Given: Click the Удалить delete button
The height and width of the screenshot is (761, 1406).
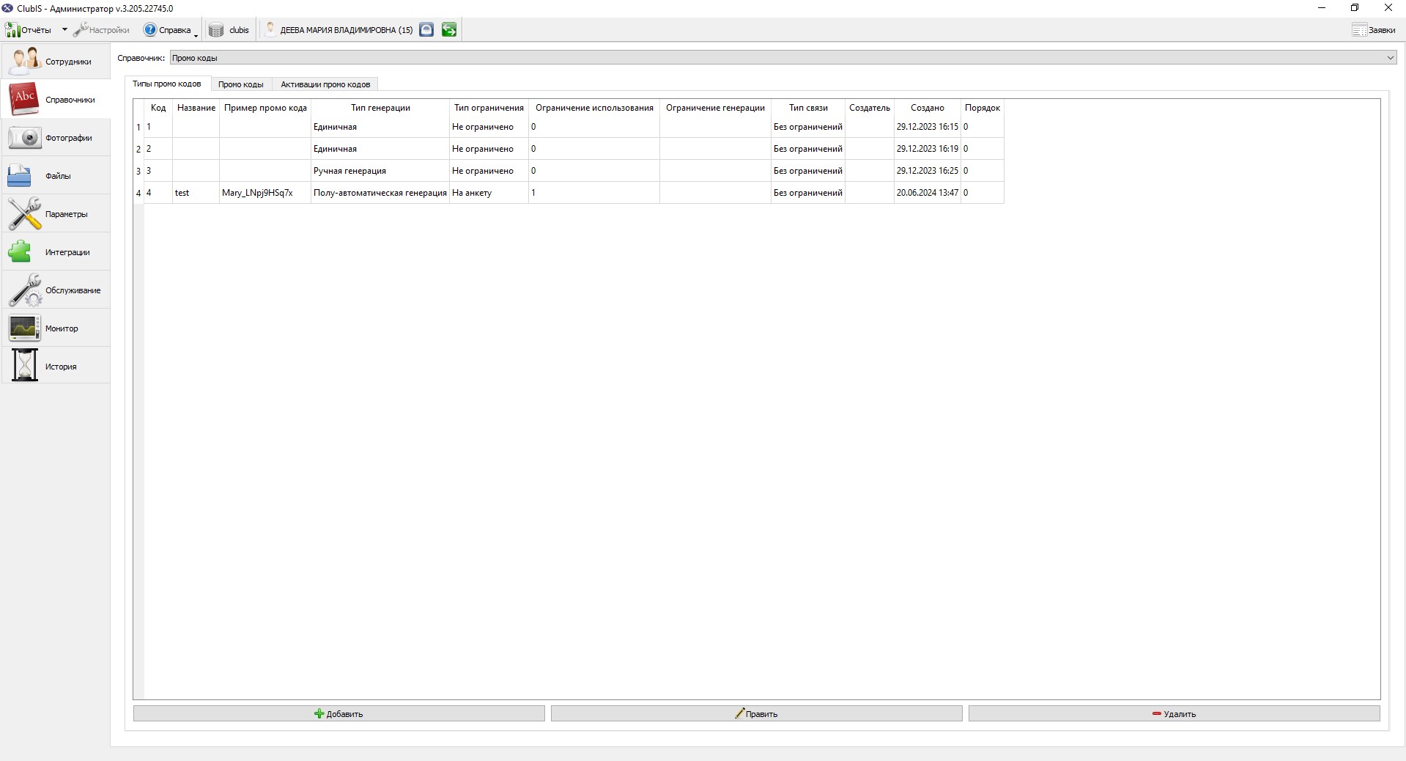Looking at the screenshot, I should pyautogui.click(x=1174, y=713).
